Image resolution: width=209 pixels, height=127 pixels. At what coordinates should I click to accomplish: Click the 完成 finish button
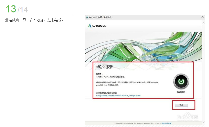181,105
